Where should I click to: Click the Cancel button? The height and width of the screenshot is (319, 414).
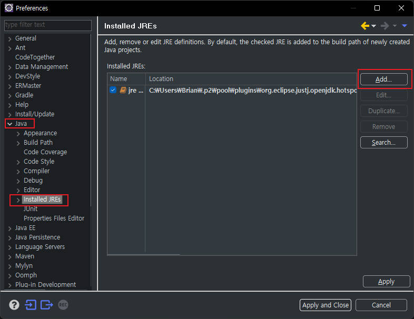click(381, 305)
